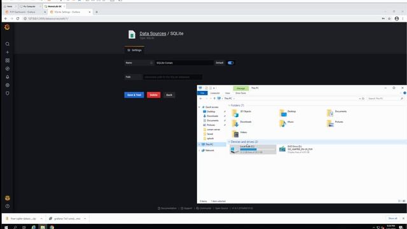Open the Explorer address bar history dropdown
Viewport: 407px width, 229px height.
360,99
